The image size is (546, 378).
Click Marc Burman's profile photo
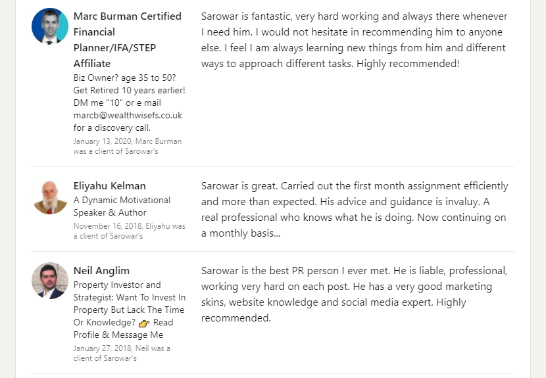(50, 26)
